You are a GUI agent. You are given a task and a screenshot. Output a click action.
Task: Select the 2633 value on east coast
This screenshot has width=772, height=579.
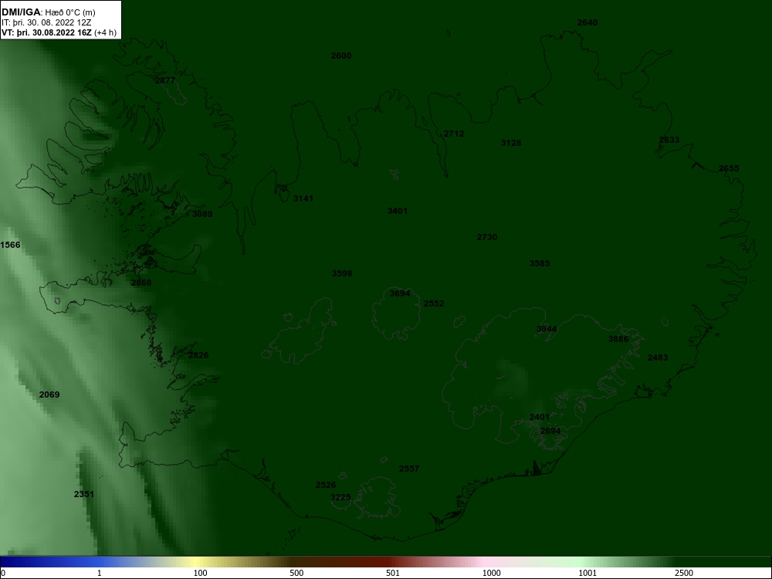click(x=669, y=140)
